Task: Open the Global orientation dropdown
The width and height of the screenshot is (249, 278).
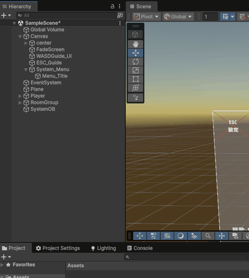Action: (x=178, y=17)
